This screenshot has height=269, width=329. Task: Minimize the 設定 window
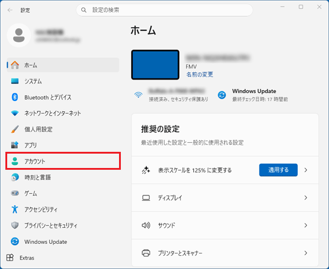(282, 7)
